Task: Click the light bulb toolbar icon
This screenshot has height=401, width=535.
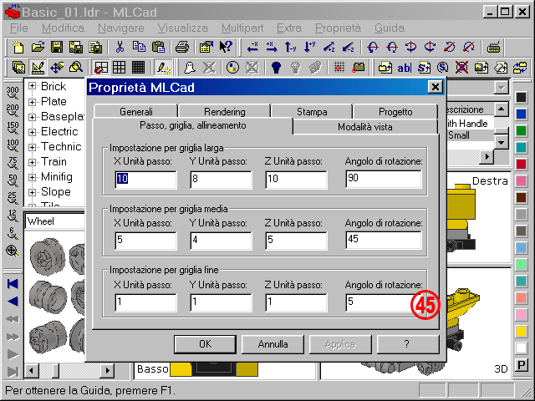Action: (277, 67)
